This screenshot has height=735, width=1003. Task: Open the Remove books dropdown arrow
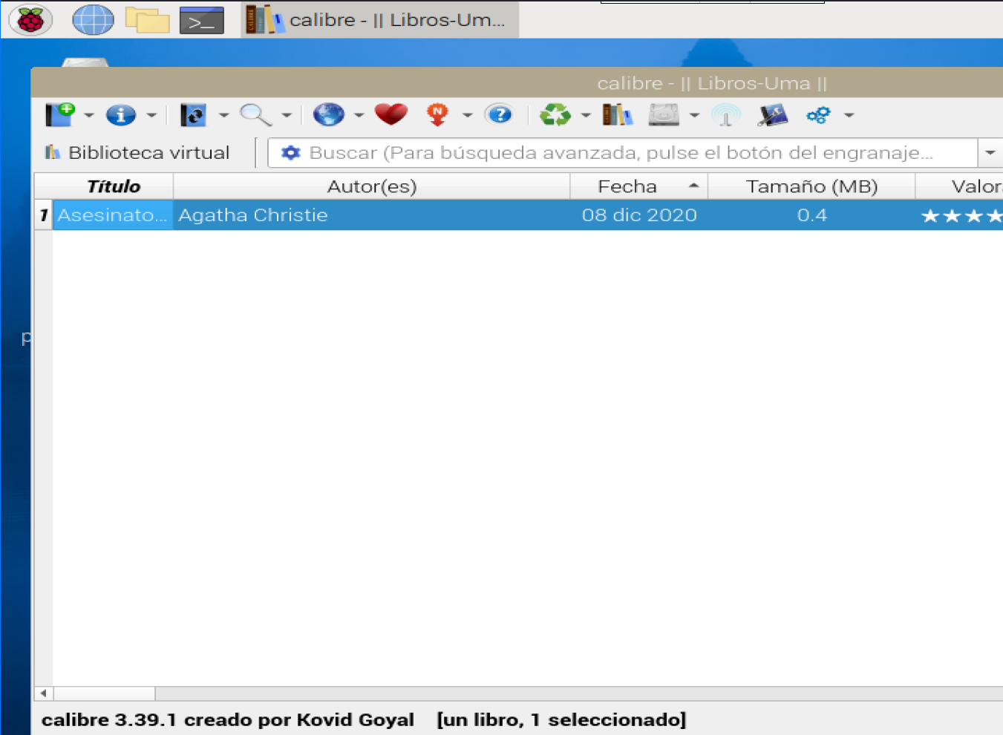[x=586, y=115]
